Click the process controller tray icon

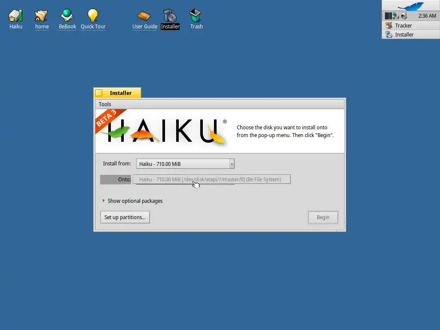[388, 16]
